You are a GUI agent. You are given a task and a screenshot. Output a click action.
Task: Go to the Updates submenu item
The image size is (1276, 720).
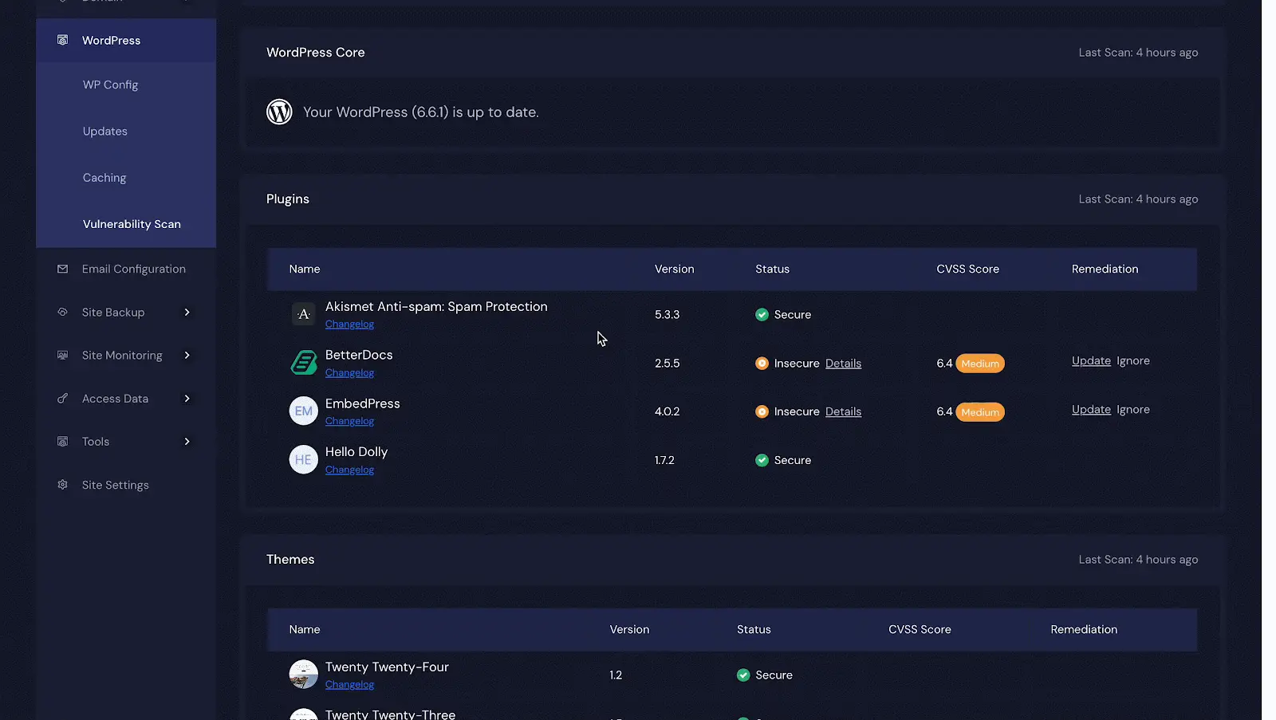tap(104, 131)
